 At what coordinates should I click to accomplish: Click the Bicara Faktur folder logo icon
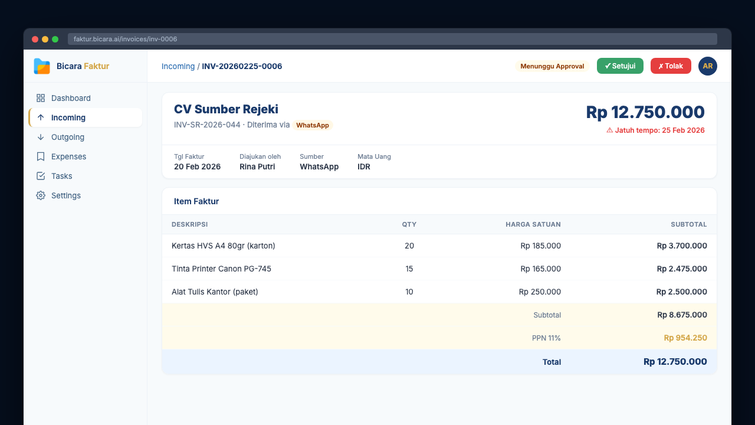point(42,66)
